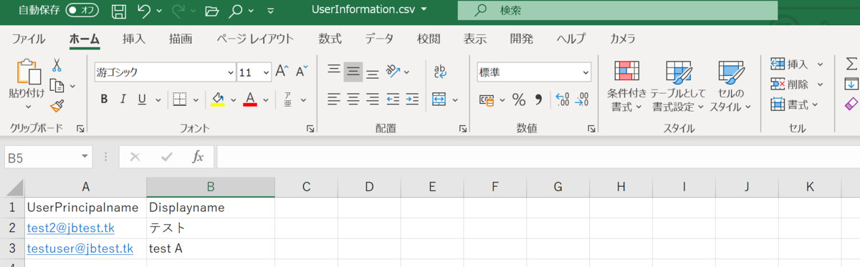Screen dimensions: 860x267
Task: Switch to the 表示 tab
Action: tap(474, 39)
